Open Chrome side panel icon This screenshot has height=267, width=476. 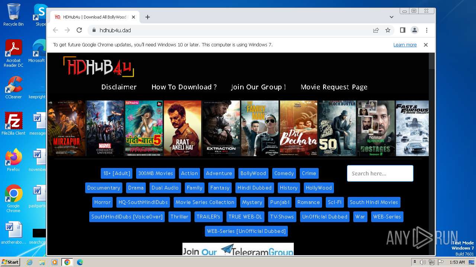(x=403, y=30)
